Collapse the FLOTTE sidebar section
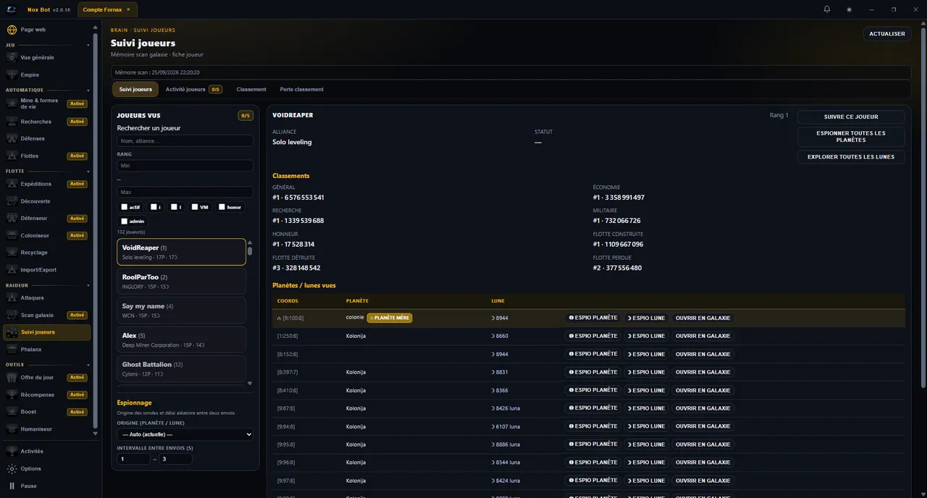Viewport: 927px width, 498px height. click(x=88, y=172)
